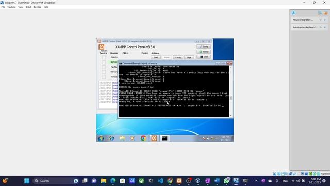
Task: Click the Auto capture keyboard notification
Action: [x=309, y=27]
